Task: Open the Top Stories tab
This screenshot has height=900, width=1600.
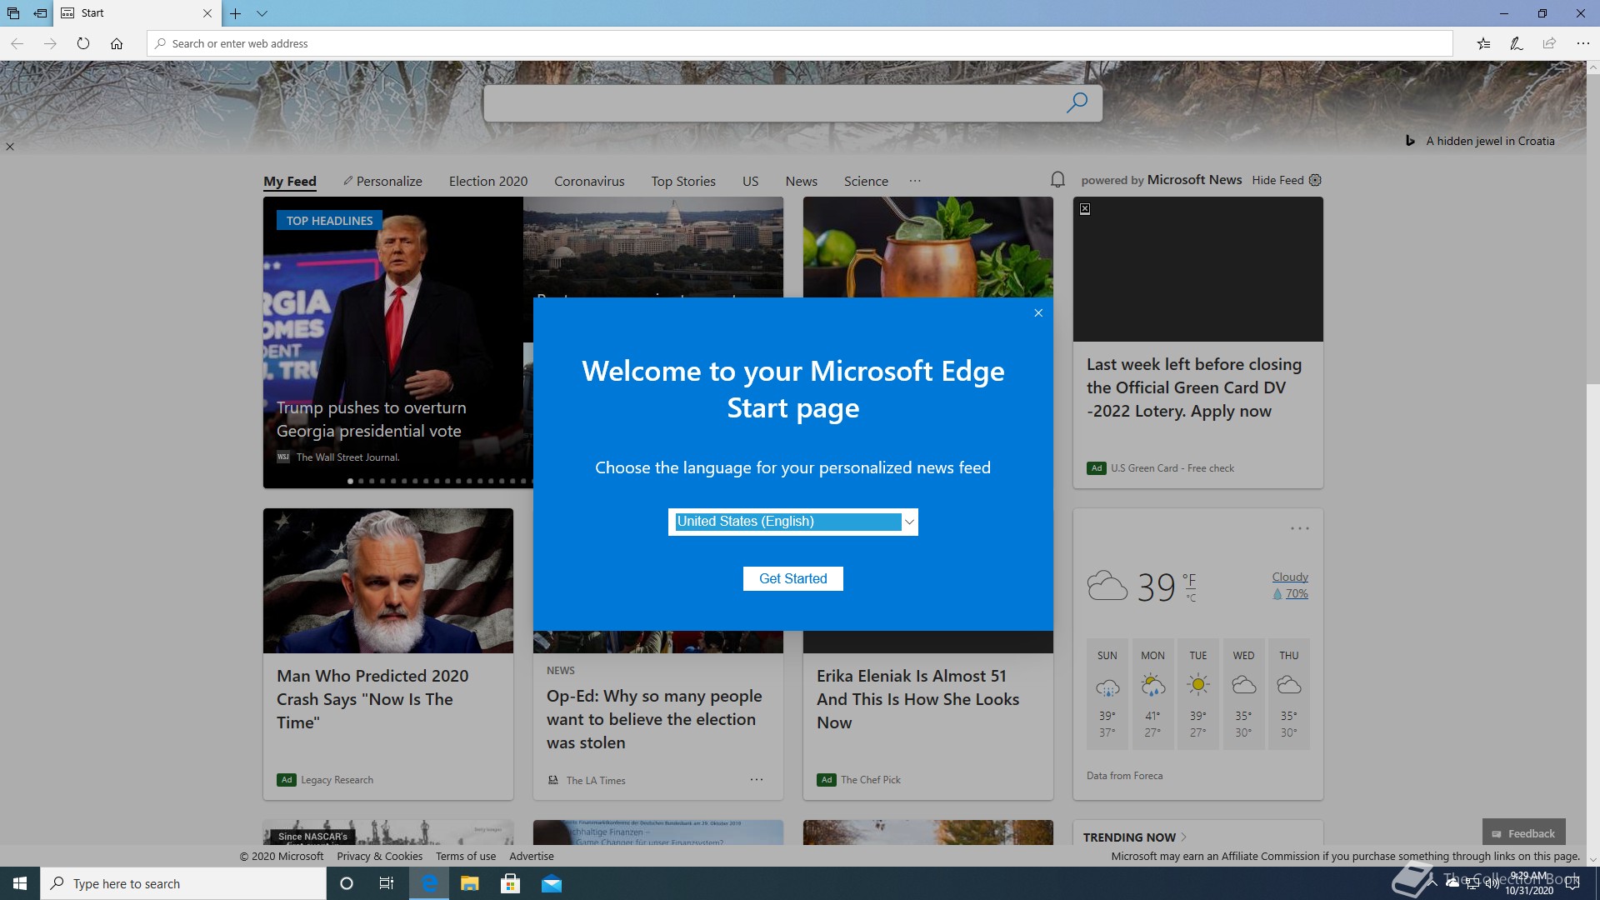Action: 683,181
